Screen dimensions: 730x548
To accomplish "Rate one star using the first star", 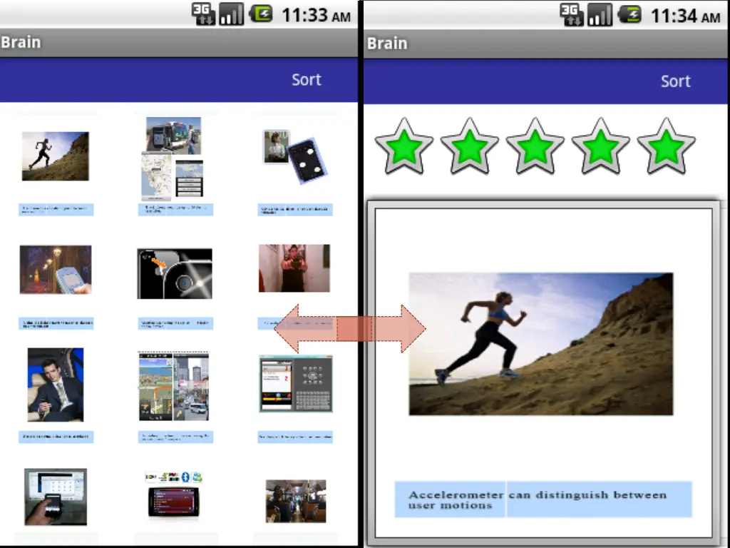I will click(404, 146).
